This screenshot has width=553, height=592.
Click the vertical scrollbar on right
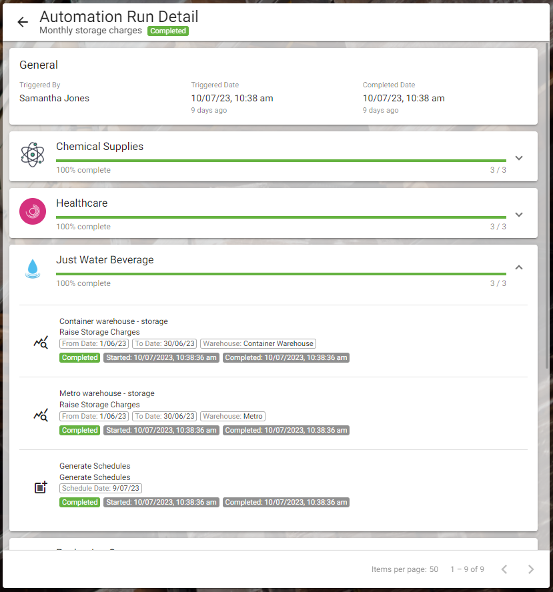pyautogui.click(x=546, y=206)
